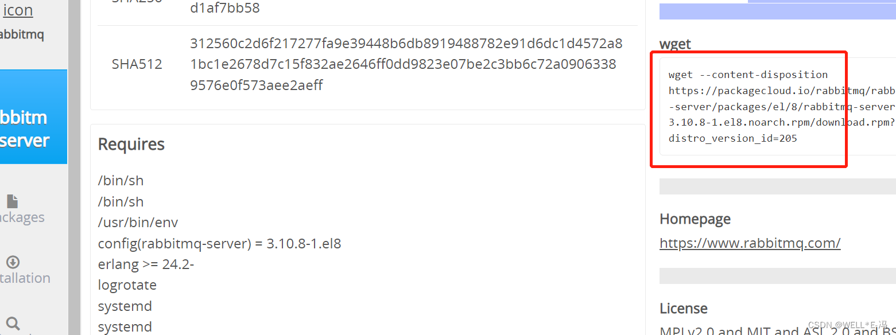The image size is (896, 335).
Task: Visit the https://www.rabbitmq.com/ homepage link
Action: tap(750, 243)
